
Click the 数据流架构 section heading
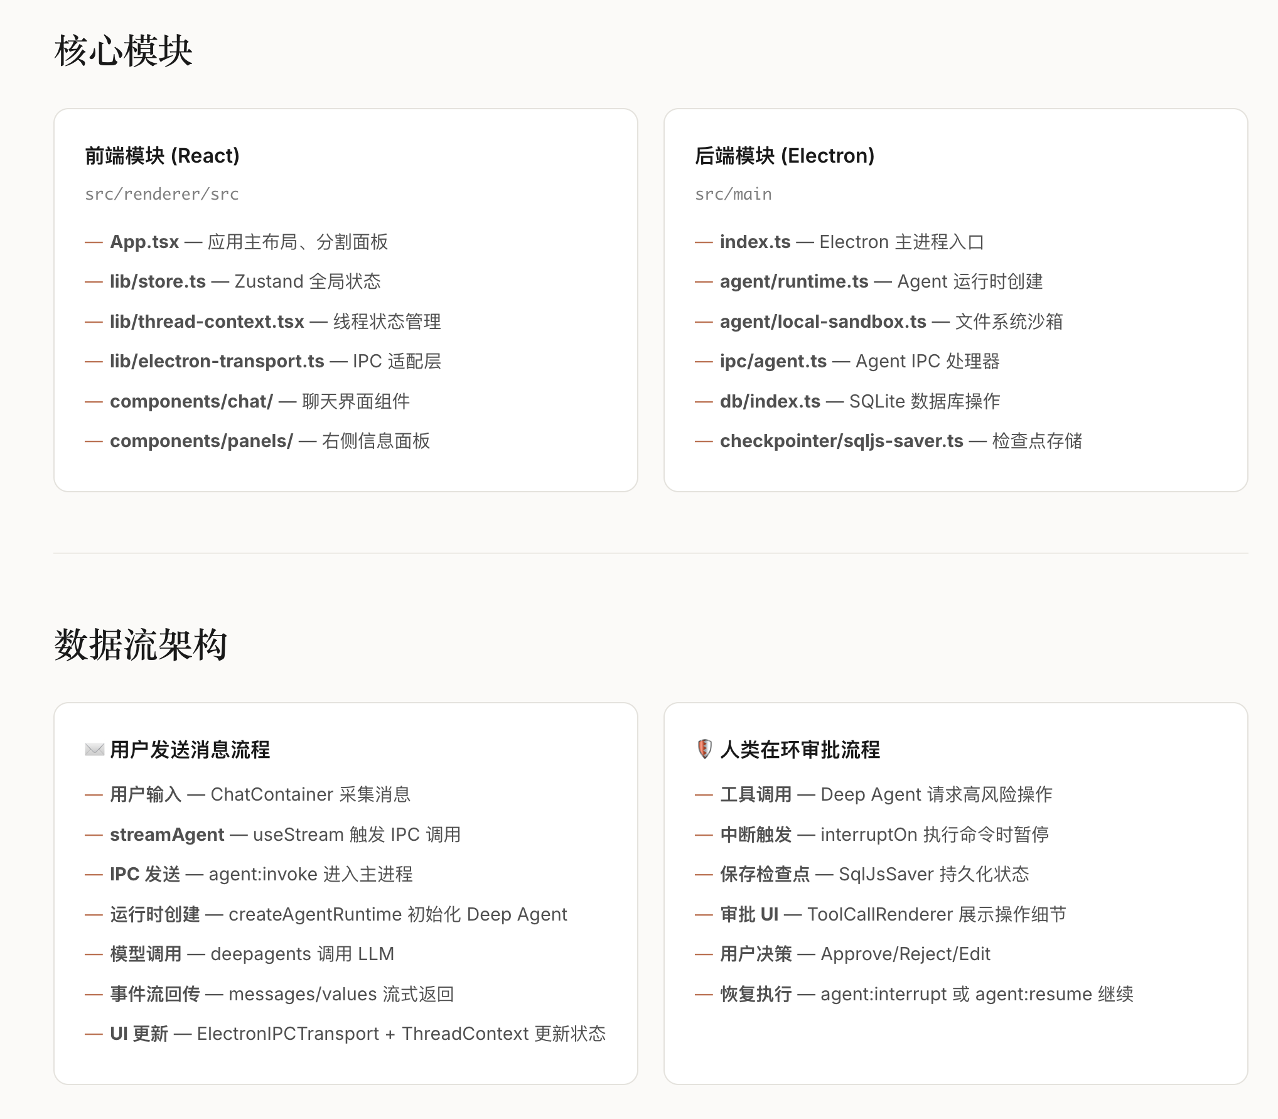point(141,644)
